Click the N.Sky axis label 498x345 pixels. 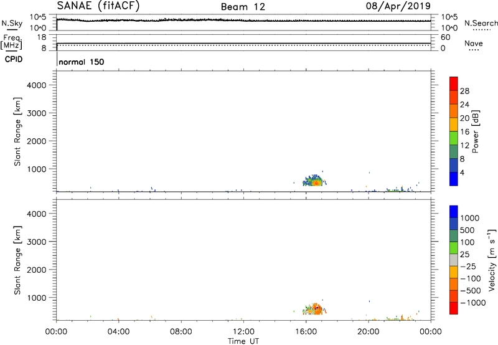[12, 23]
